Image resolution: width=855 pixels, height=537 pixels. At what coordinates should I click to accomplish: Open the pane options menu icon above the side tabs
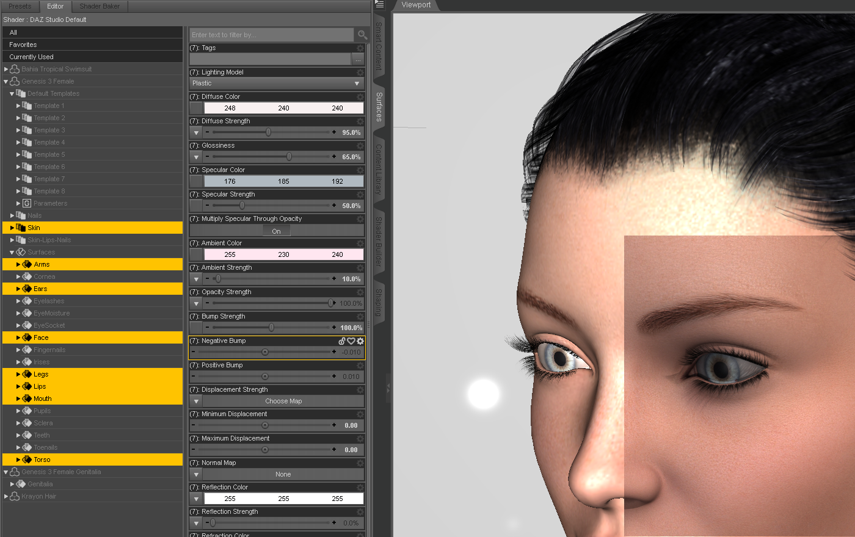pyautogui.click(x=379, y=4)
